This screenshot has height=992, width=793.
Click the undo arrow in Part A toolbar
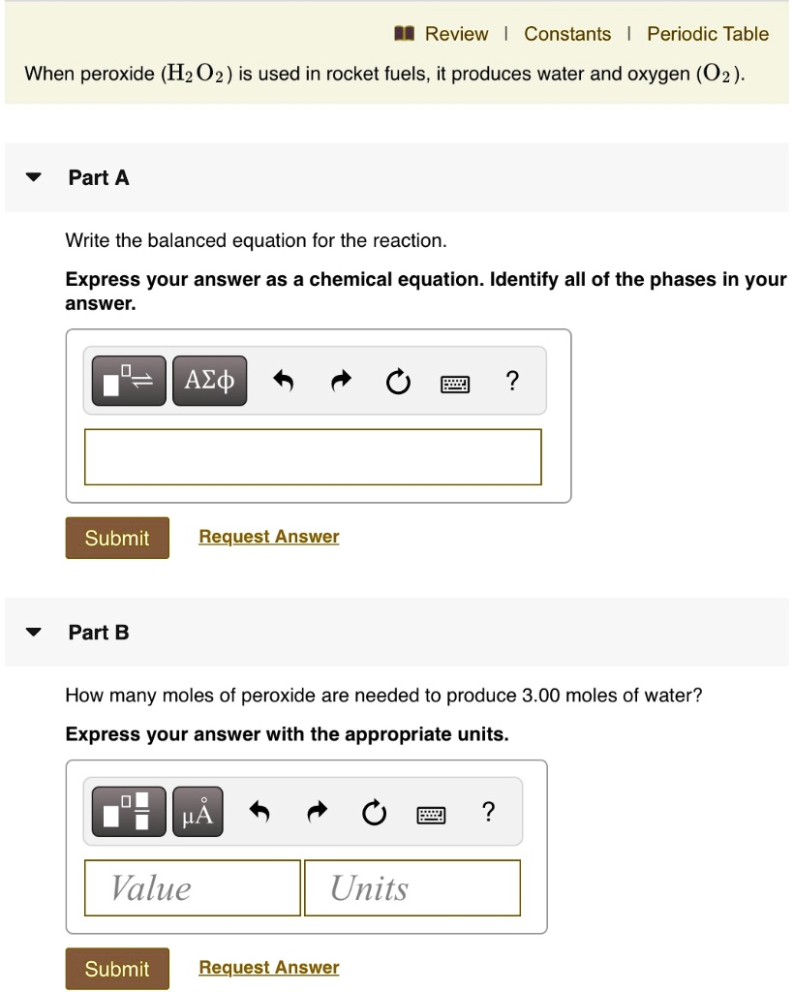(283, 380)
